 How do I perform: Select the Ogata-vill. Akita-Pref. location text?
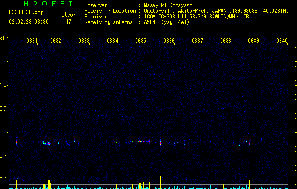(216, 11)
